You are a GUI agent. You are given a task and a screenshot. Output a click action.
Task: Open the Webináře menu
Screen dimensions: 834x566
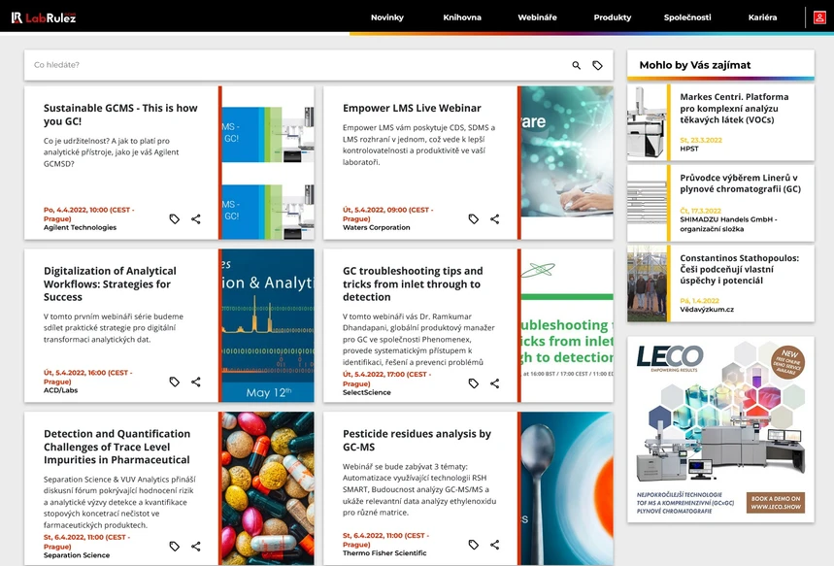tap(537, 17)
